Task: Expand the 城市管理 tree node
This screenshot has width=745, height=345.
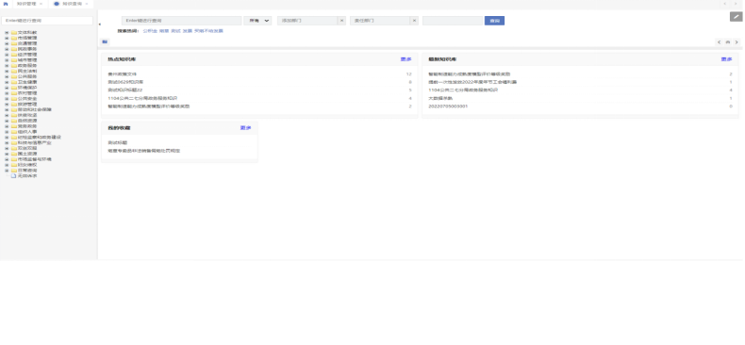Action: [7, 60]
